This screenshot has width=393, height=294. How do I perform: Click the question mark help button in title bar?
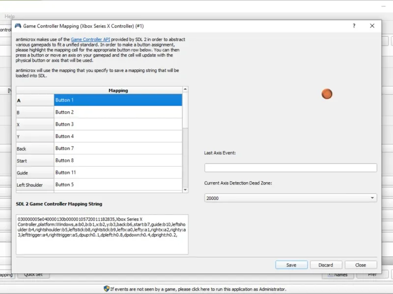(354, 26)
